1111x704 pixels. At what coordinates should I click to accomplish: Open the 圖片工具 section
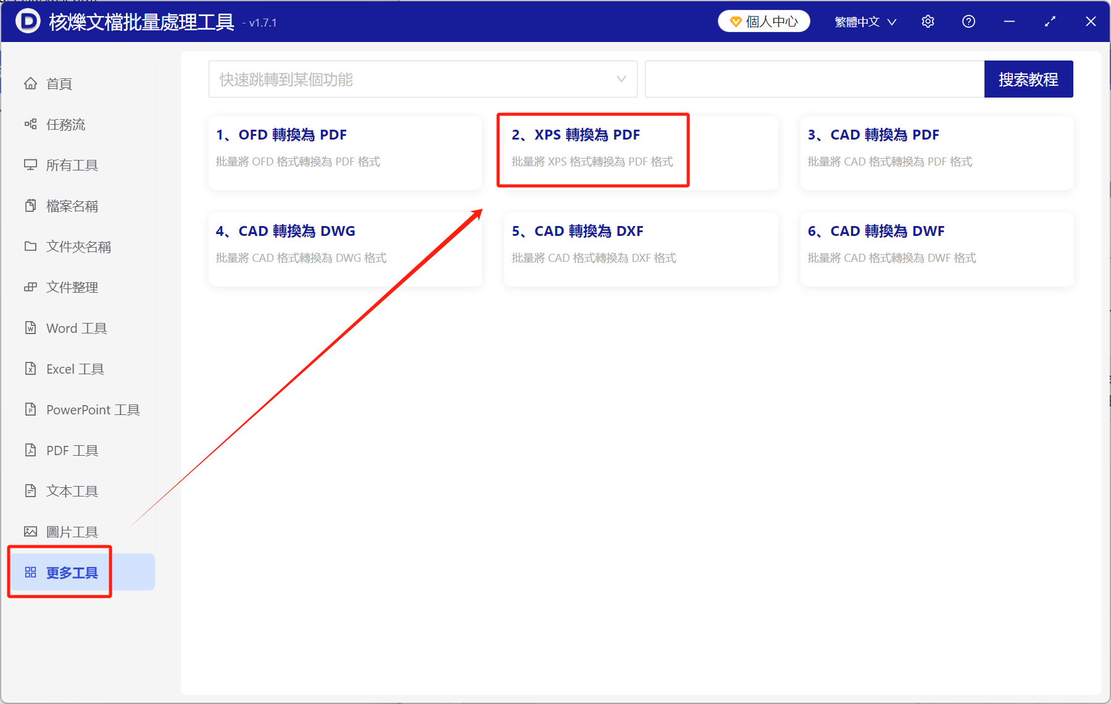(x=72, y=531)
